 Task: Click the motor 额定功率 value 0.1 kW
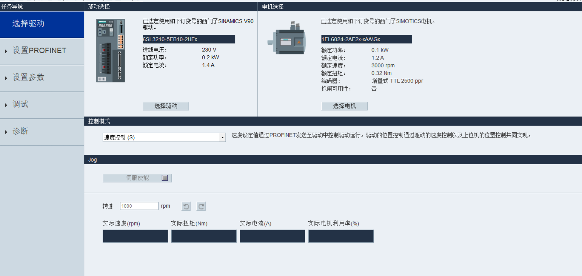(380, 50)
